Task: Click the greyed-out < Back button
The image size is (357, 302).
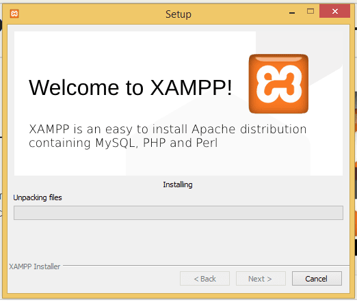Action: point(204,278)
